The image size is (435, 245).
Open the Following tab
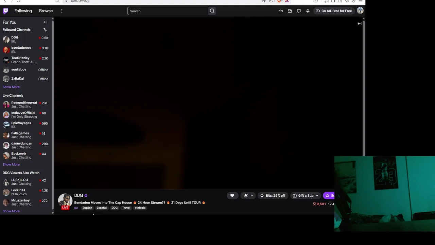(23, 11)
